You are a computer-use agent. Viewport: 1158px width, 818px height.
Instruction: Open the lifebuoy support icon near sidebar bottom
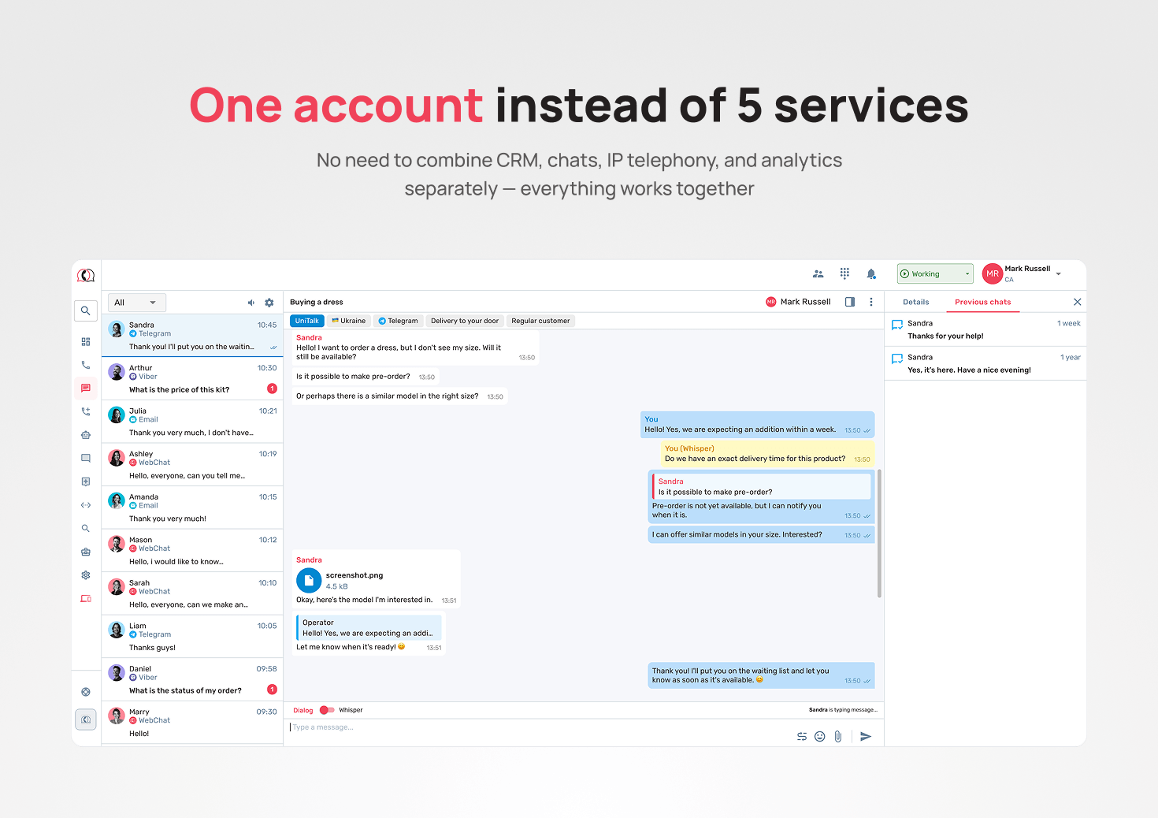[86, 692]
